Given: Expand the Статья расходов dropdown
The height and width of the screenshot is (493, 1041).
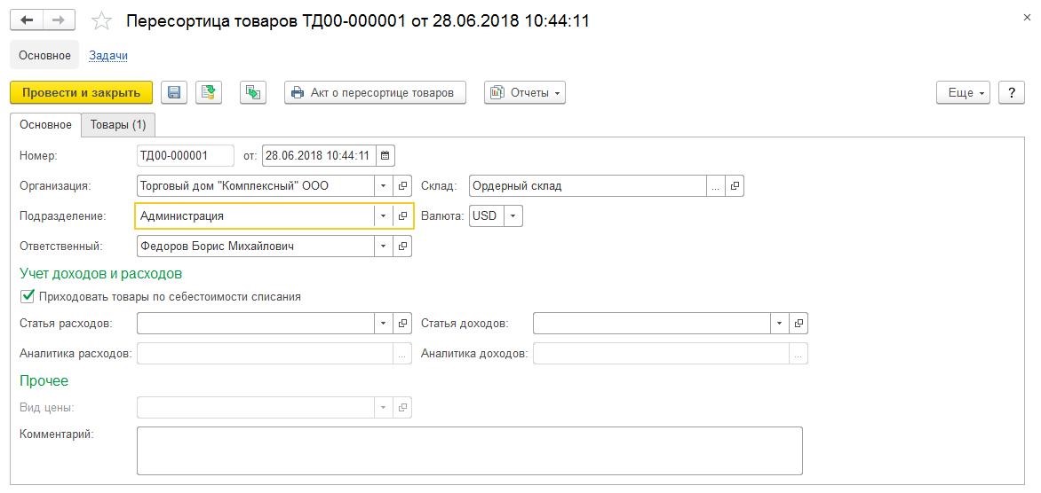Looking at the screenshot, I should (x=383, y=324).
